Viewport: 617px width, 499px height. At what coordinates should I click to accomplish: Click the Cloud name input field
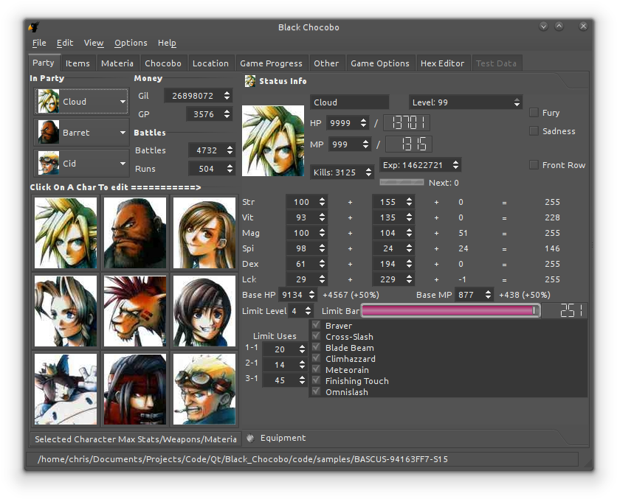pyautogui.click(x=349, y=102)
